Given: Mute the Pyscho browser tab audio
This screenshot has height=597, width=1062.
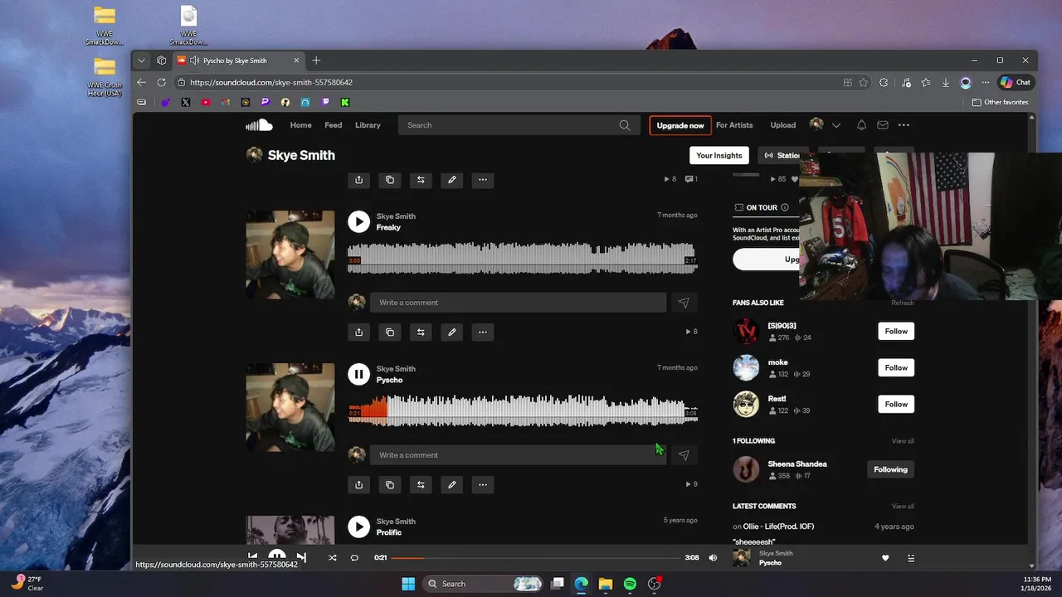Looking at the screenshot, I should pyautogui.click(x=194, y=61).
